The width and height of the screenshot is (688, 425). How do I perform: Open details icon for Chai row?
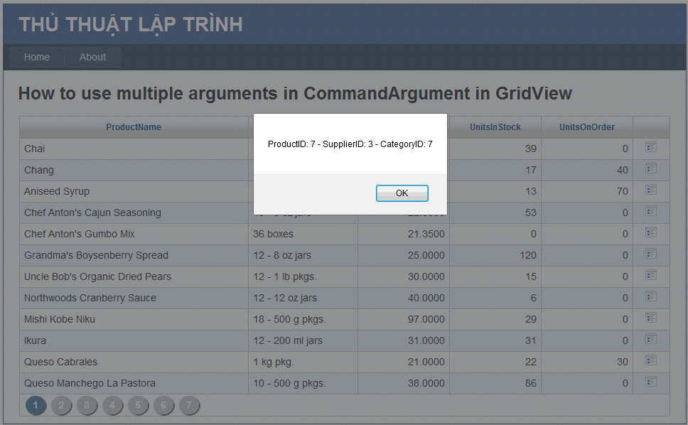coord(651,147)
